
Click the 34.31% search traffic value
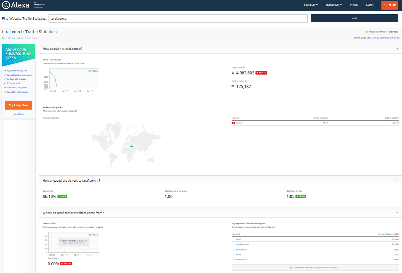[x=395, y=239]
